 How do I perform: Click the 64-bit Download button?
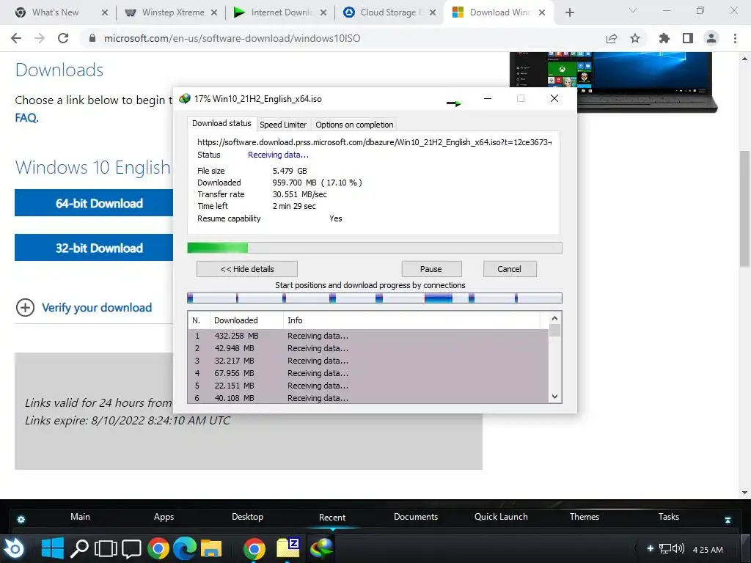[x=94, y=203]
